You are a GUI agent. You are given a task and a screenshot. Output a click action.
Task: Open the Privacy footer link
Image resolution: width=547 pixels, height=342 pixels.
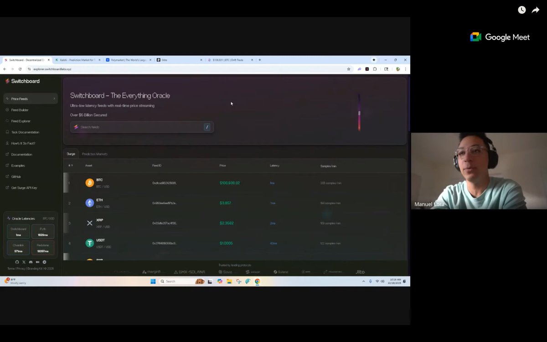pos(21,269)
